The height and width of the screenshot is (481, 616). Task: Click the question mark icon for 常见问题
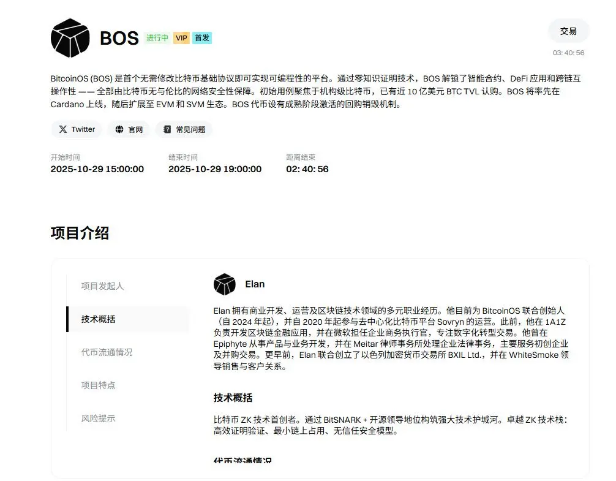pyautogui.click(x=167, y=129)
